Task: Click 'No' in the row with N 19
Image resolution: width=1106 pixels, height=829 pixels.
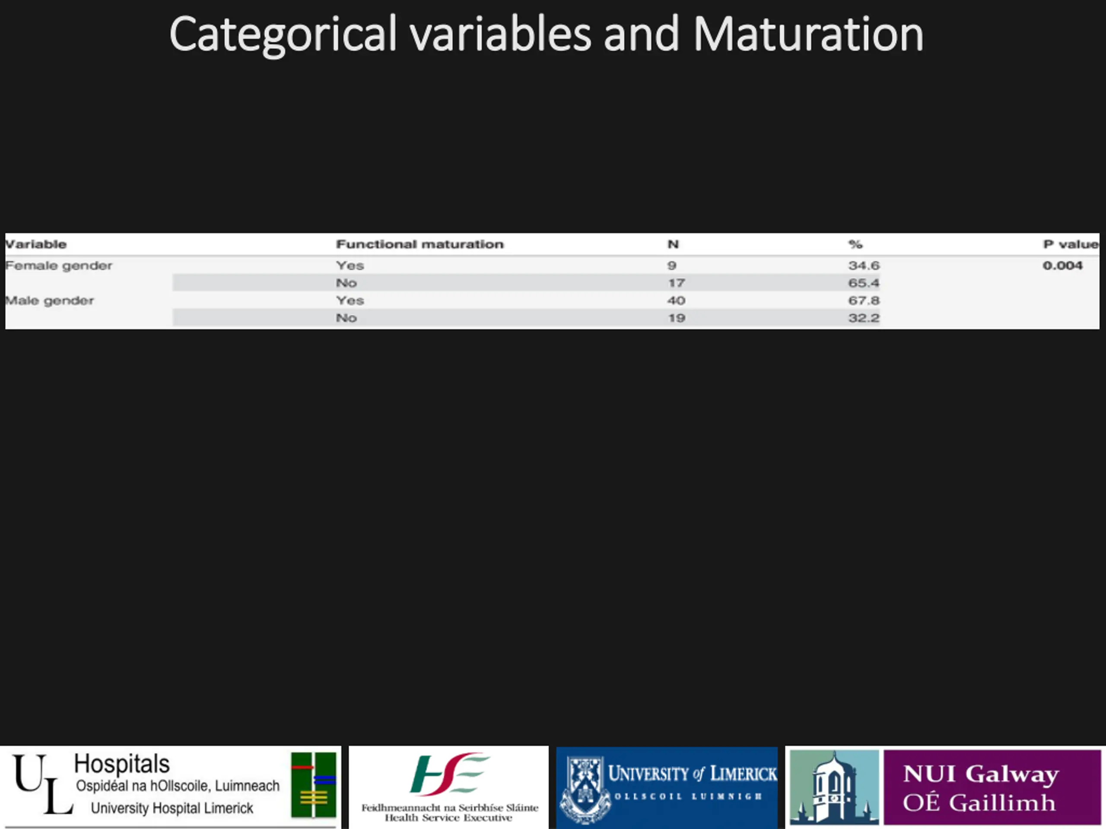Action: tap(346, 318)
